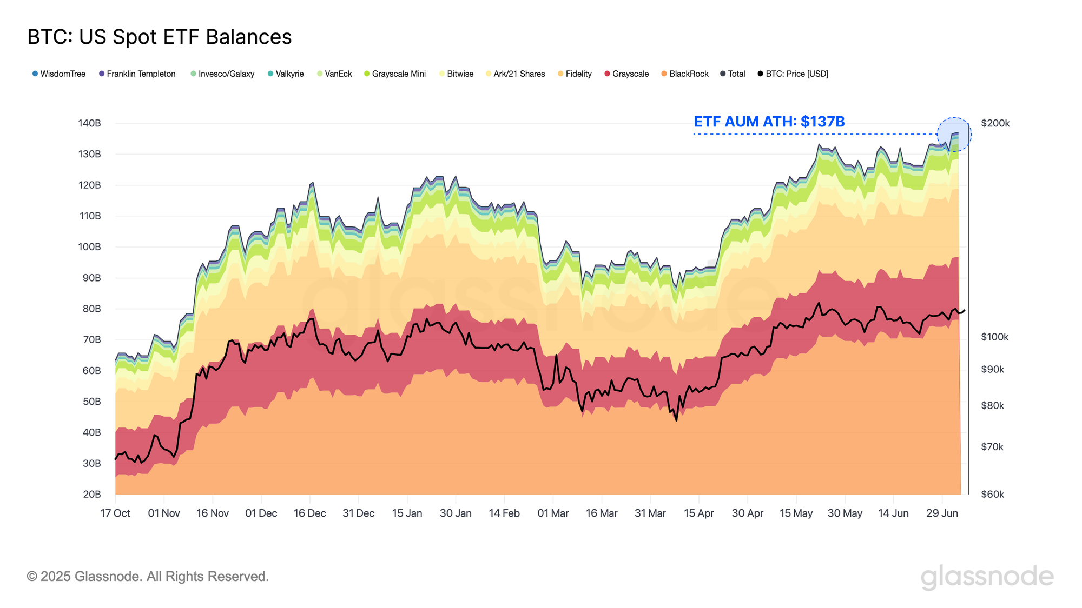Click the dashed blue circle highlight

[x=954, y=133]
